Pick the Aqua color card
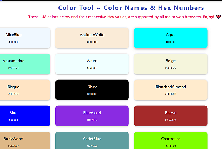This screenshot has width=222, height=149. coord(171,38)
